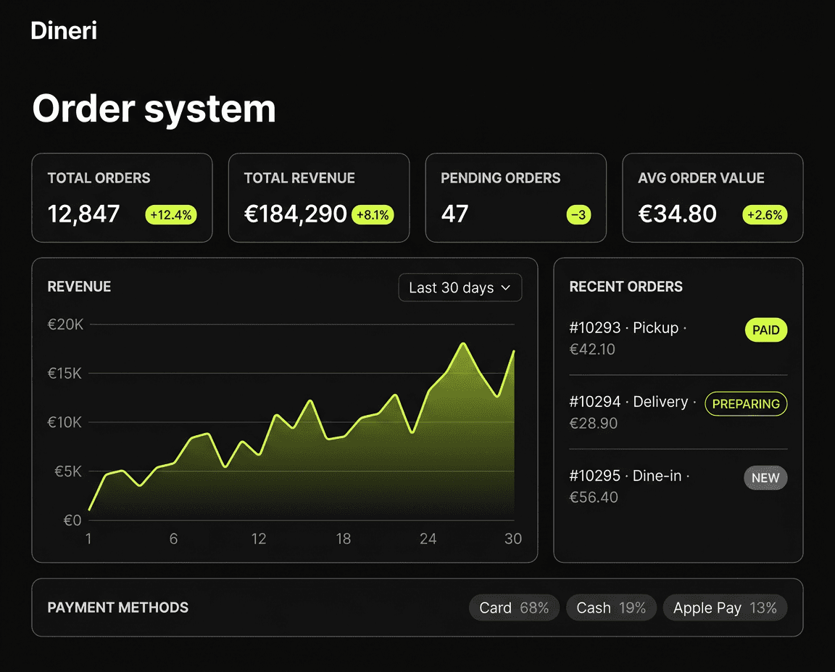This screenshot has width=835, height=672.
Task: Click the PREPARING status badge
Action: pyautogui.click(x=746, y=404)
